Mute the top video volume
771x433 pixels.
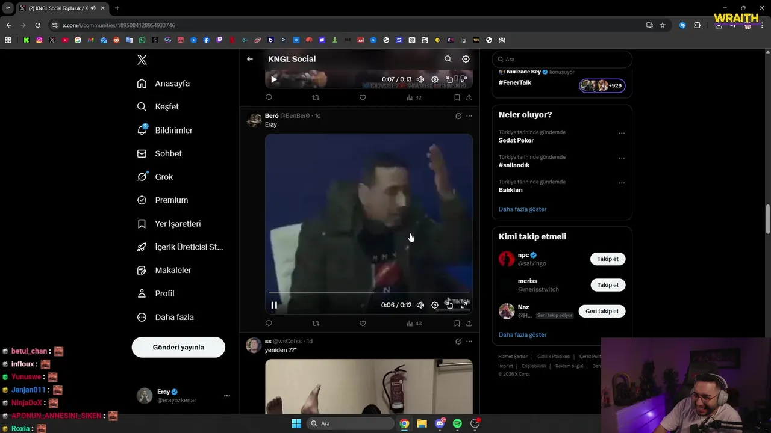click(420, 79)
